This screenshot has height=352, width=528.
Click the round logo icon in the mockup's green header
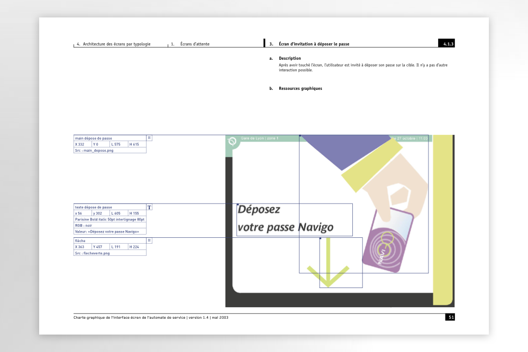pyautogui.click(x=232, y=141)
